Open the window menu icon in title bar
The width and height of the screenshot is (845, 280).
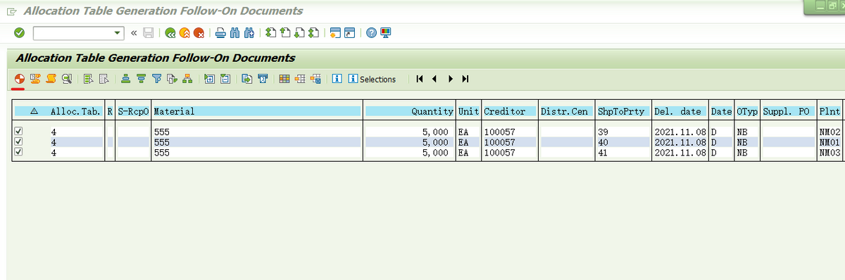(11, 11)
